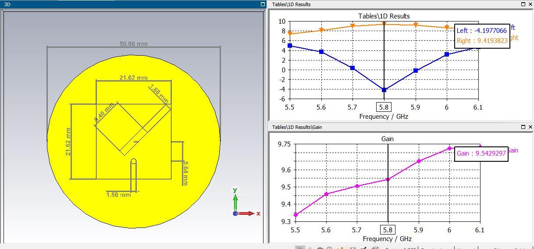Select the magenta Gain point at 5.6 GHz
The width and height of the screenshot is (534, 249).
[x=326, y=194]
